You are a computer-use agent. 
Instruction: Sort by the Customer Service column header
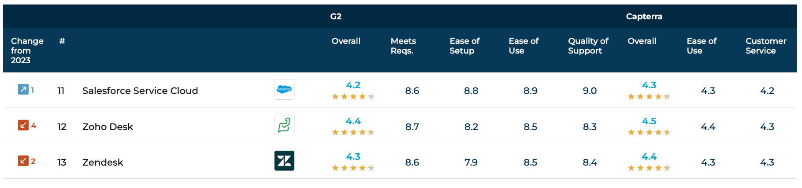pos(766,46)
